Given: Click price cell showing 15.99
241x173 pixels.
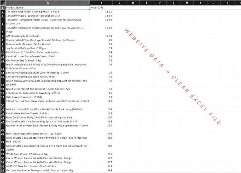Looking at the screenshot, I should coord(101,22).
